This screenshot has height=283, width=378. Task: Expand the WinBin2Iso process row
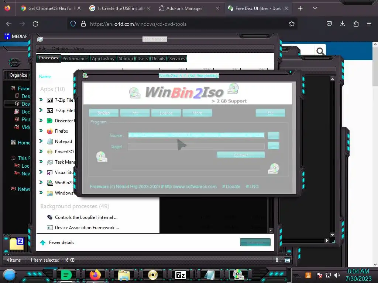tap(41, 182)
